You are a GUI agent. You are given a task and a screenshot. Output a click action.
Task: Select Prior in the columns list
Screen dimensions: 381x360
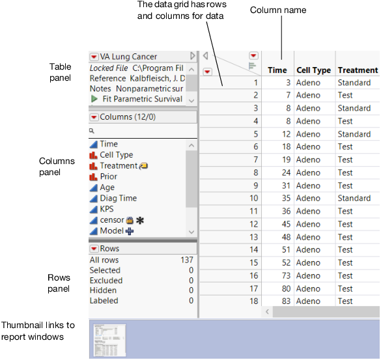[108, 176]
